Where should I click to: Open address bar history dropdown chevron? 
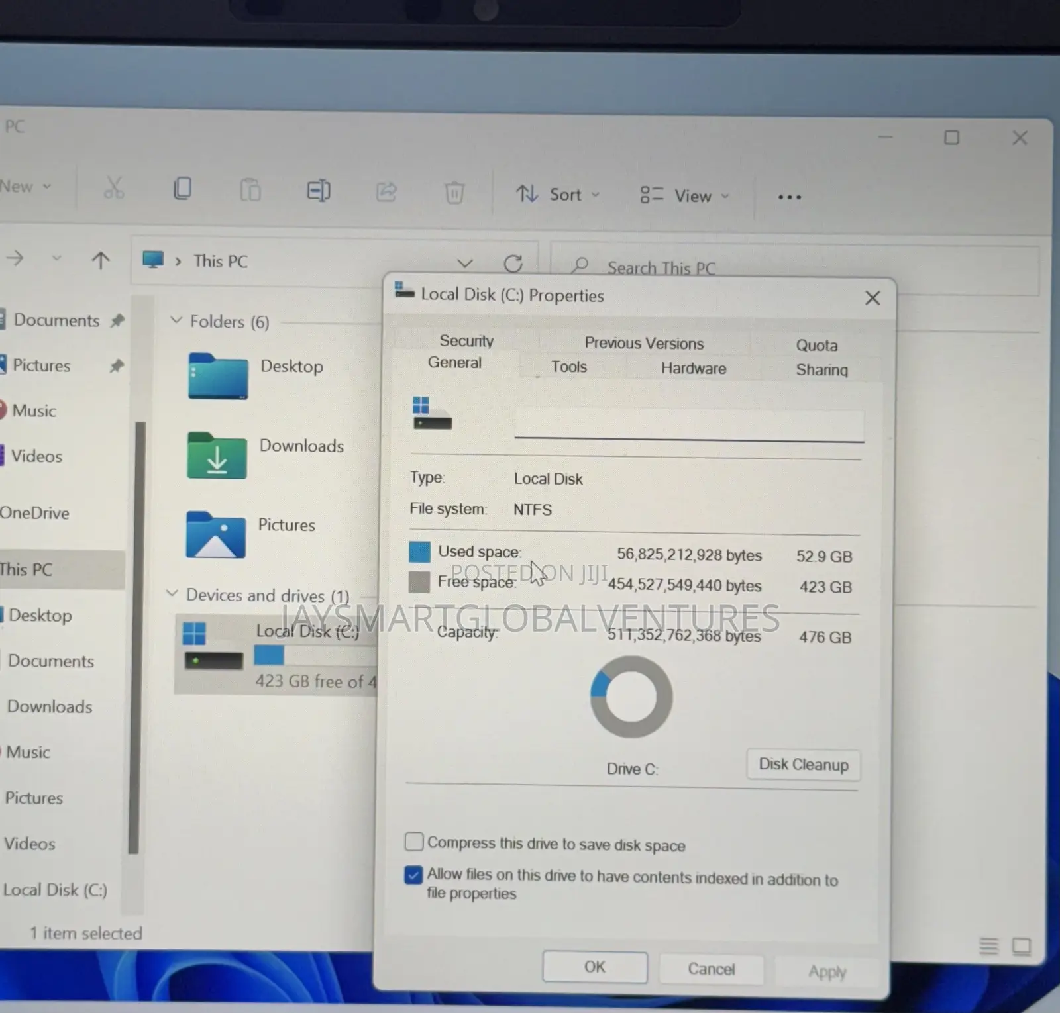pyautogui.click(x=465, y=263)
